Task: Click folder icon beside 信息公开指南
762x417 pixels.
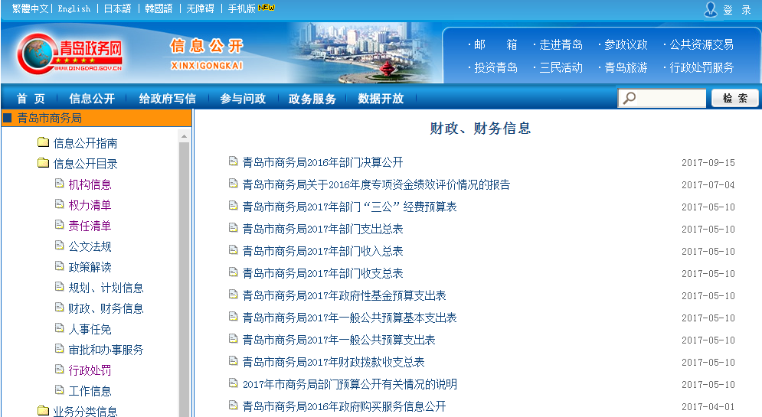Action: [x=44, y=143]
